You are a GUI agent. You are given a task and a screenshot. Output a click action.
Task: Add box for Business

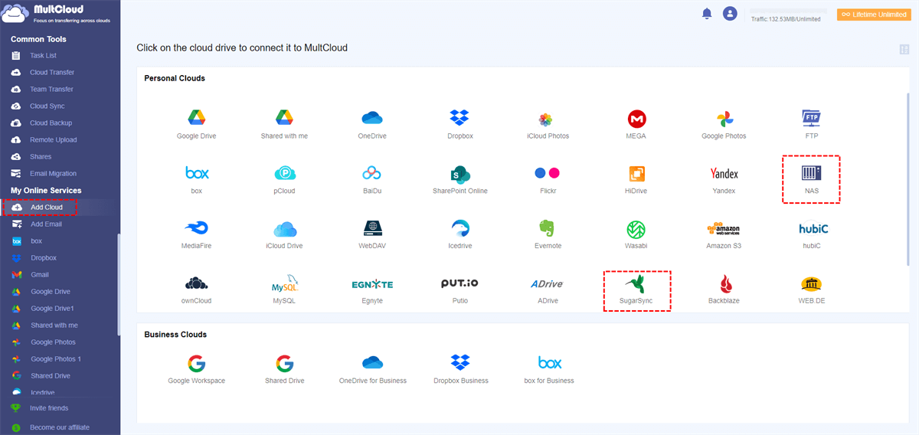[550, 363]
